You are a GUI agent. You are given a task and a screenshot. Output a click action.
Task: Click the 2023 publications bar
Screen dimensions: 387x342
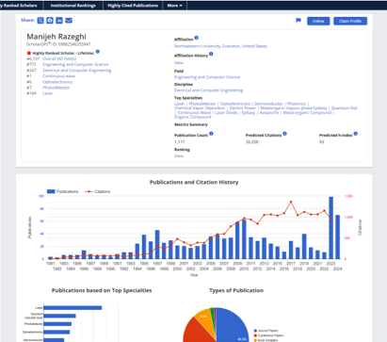click(x=331, y=228)
